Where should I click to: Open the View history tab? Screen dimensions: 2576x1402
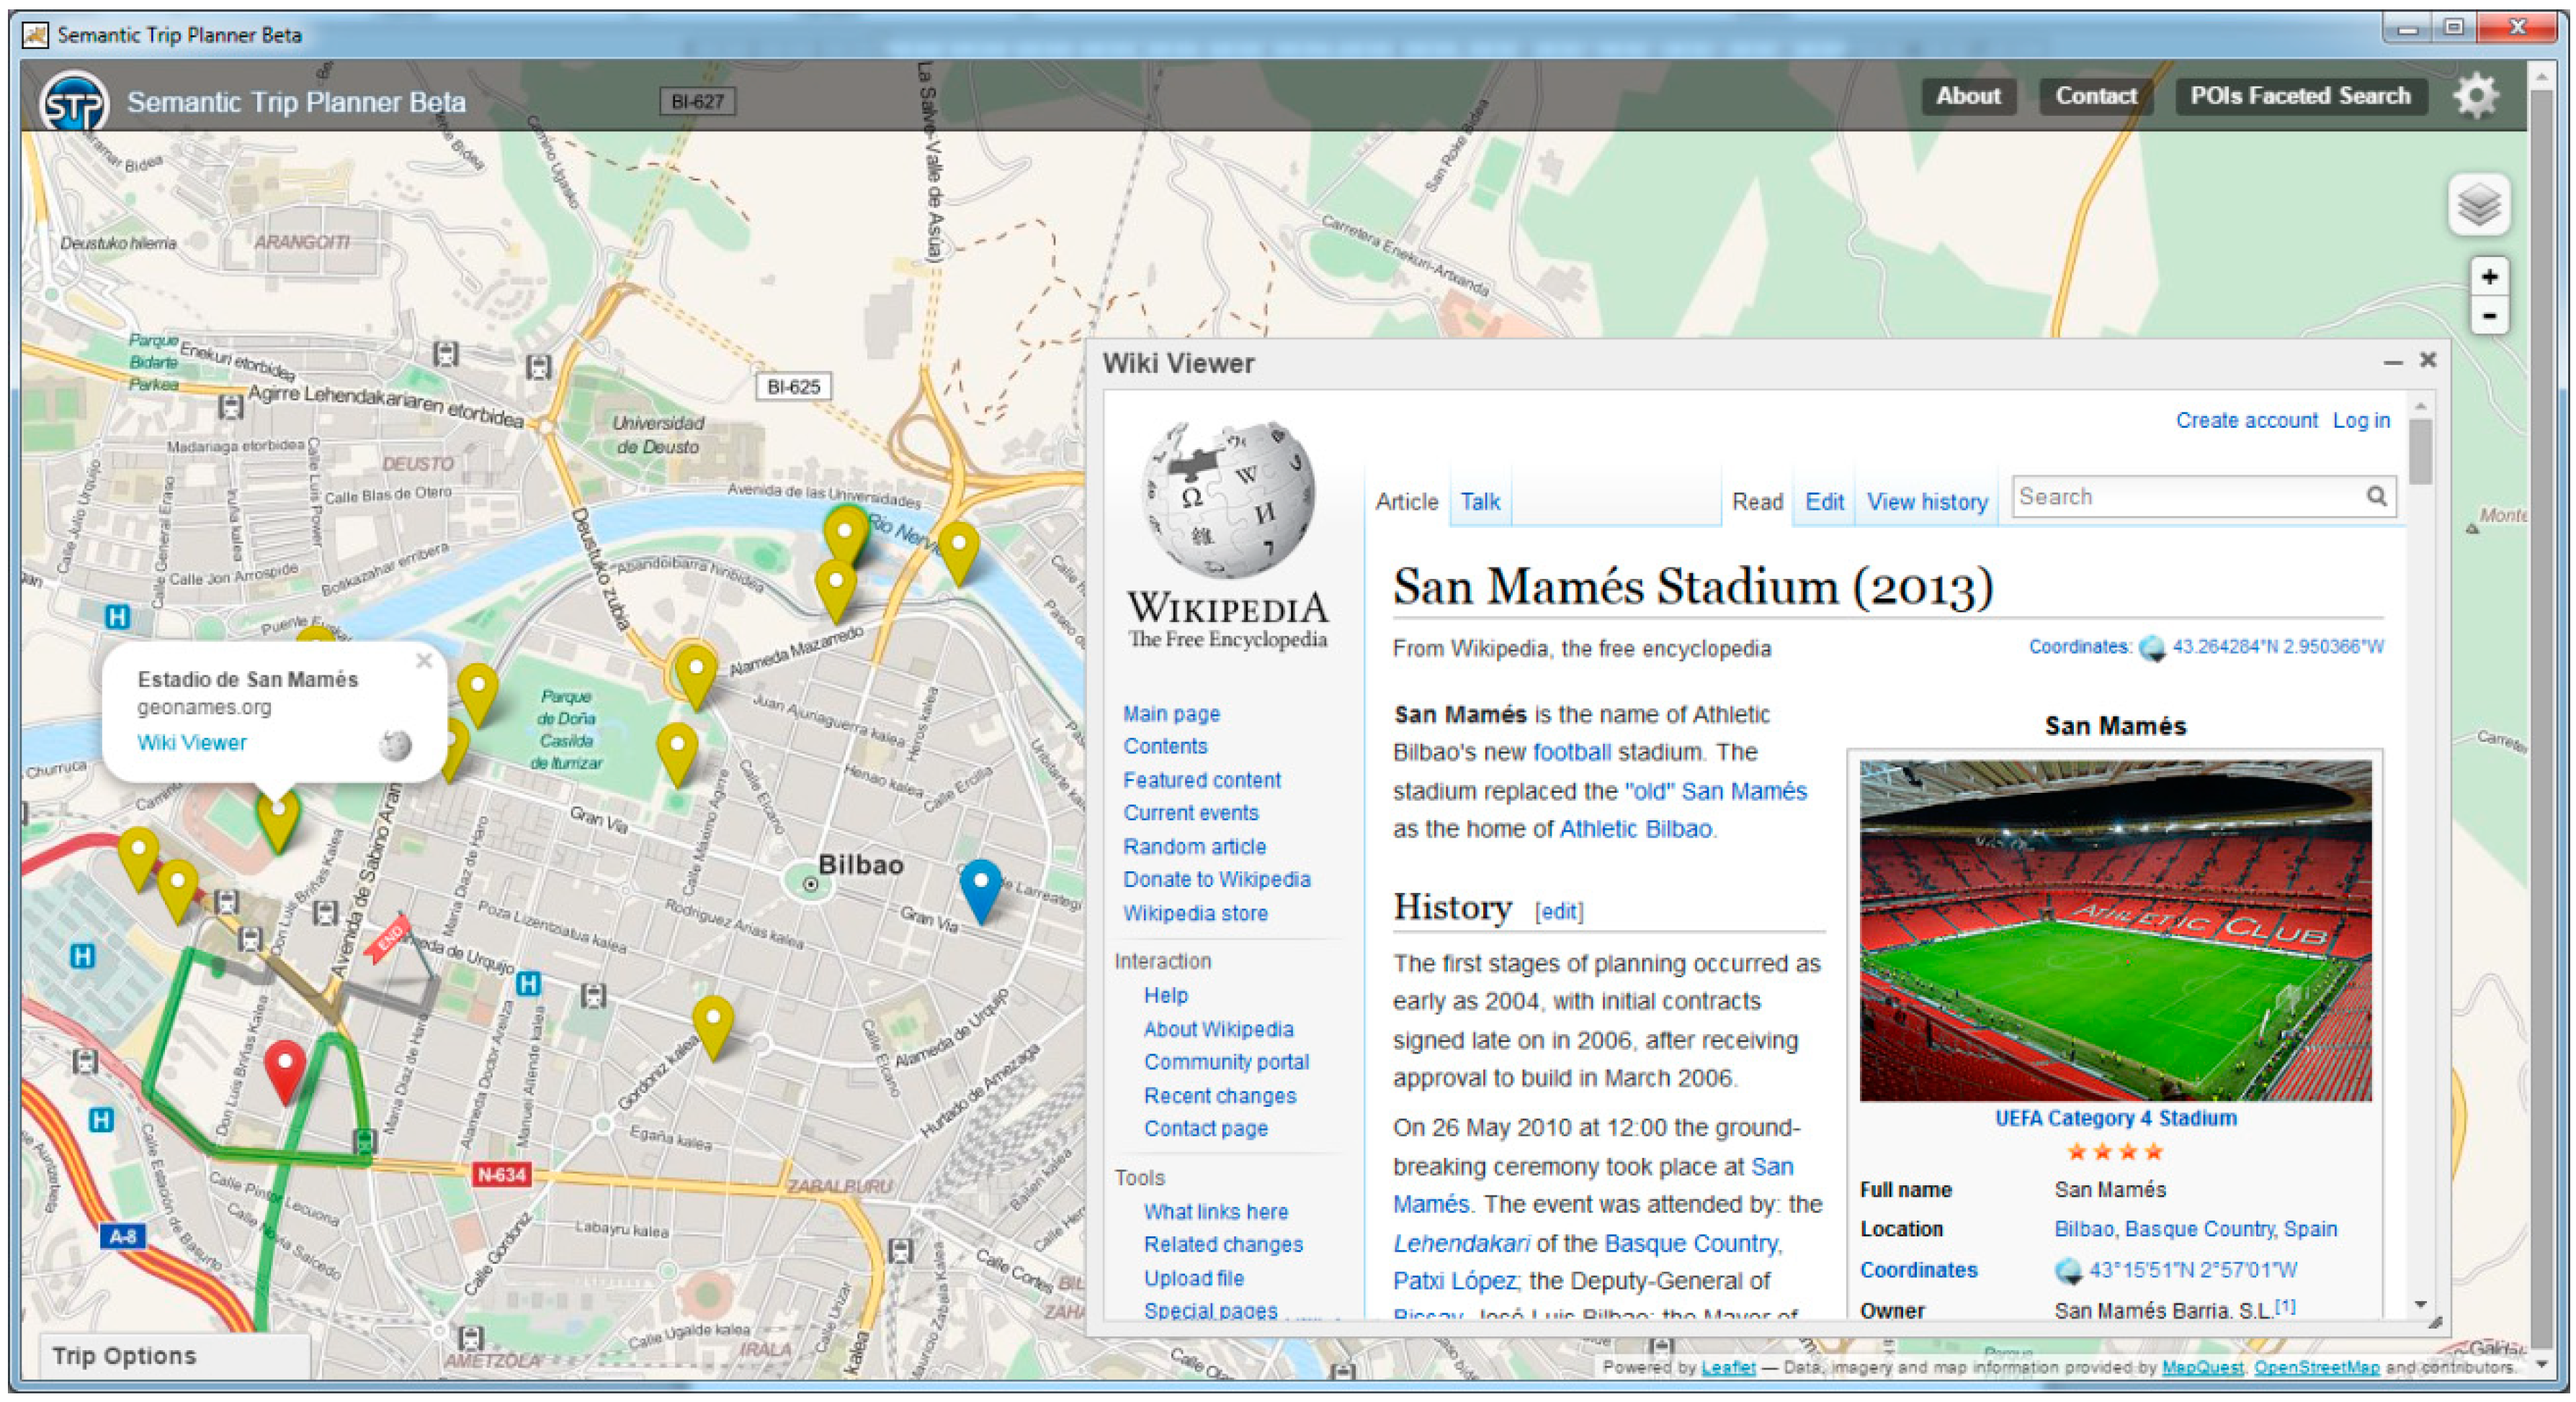coord(1926,502)
